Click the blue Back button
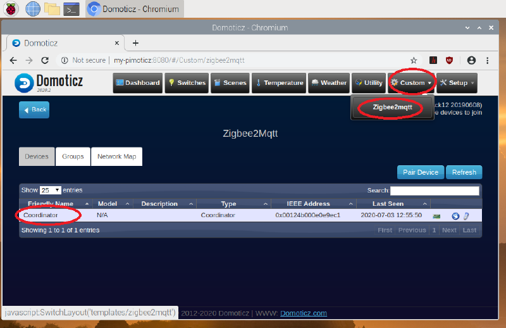The height and width of the screenshot is (328, 506). (x=34, y=110)
